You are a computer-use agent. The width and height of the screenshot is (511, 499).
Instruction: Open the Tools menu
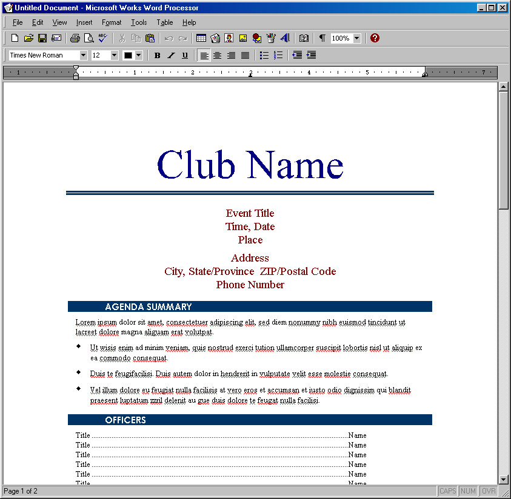(x=139, y=22)
